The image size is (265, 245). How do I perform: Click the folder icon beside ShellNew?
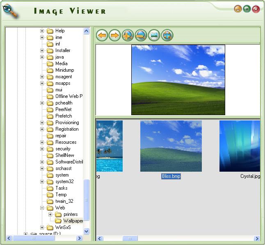click(50, 156)
